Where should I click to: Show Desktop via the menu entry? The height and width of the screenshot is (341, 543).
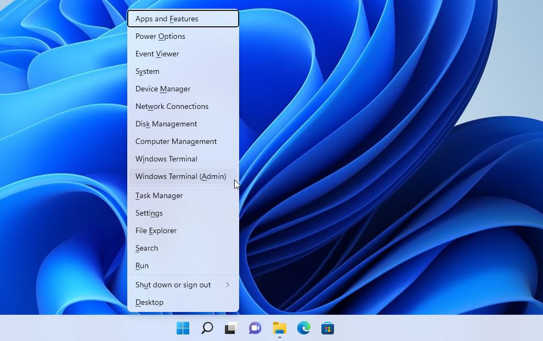(x=183, y=302)
